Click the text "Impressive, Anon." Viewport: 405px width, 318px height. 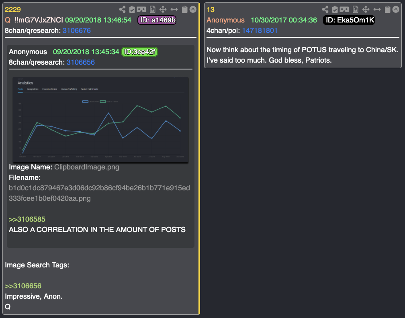34,296
